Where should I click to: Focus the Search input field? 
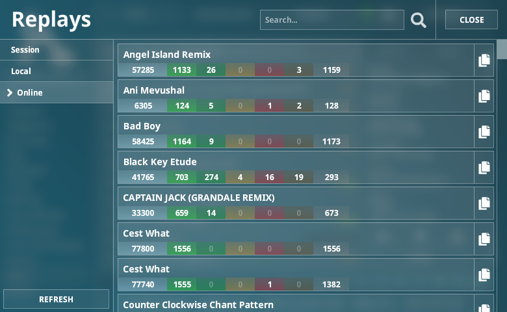(331, 20)
